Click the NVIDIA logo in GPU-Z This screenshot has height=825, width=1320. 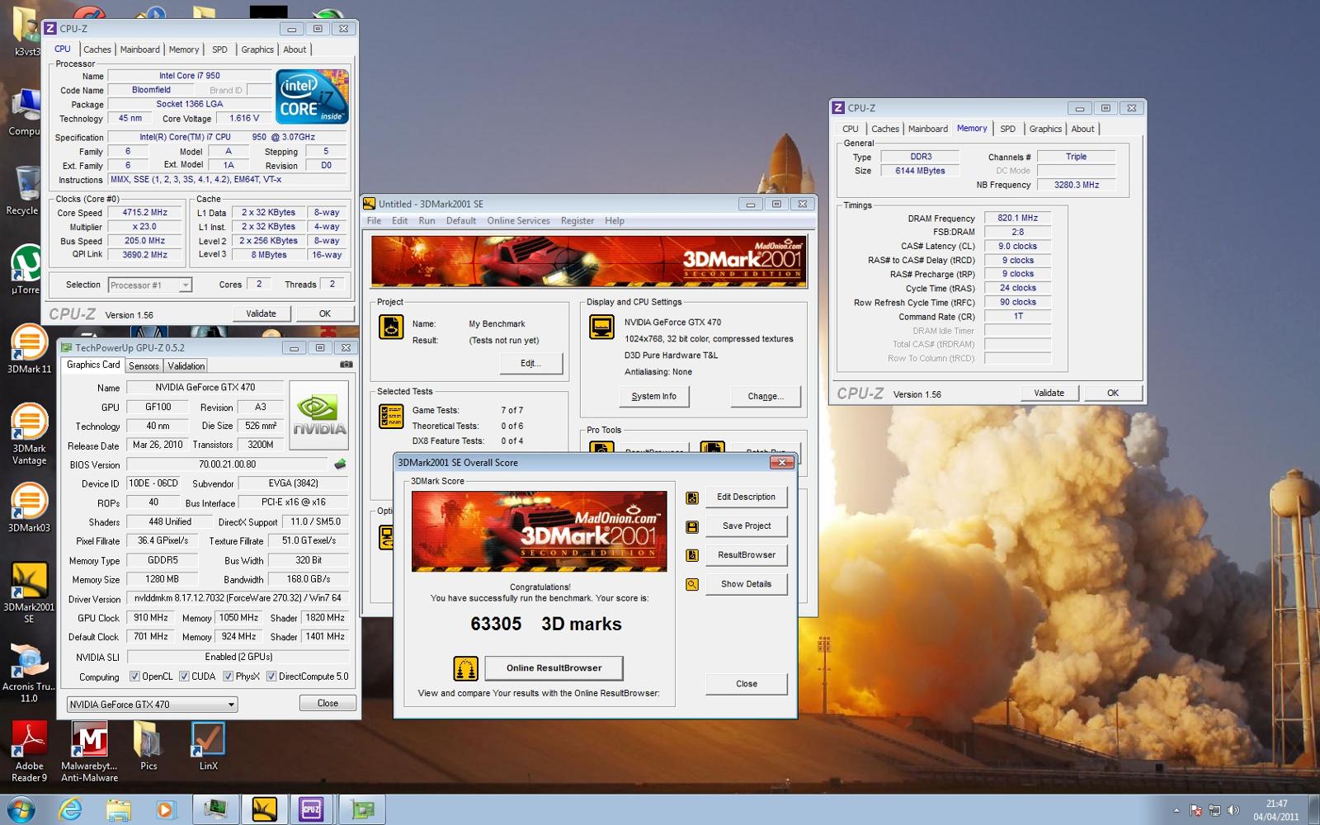pyautogui.click(x=319, y=415)
